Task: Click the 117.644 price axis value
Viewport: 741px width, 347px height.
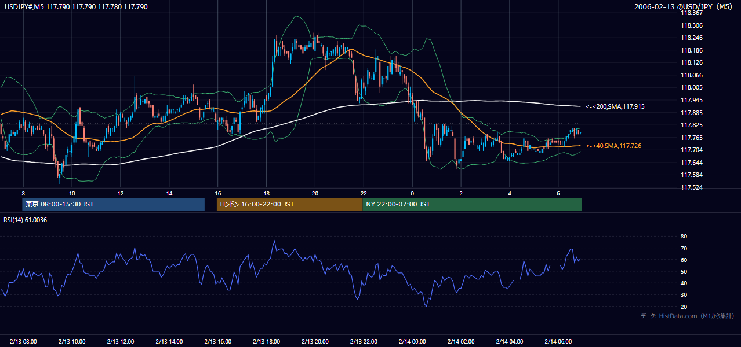Action: click(x=691, y=163)
